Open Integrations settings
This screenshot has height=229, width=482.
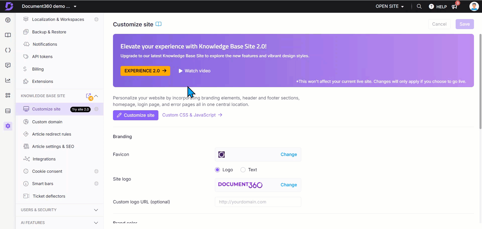click(44, 159)
